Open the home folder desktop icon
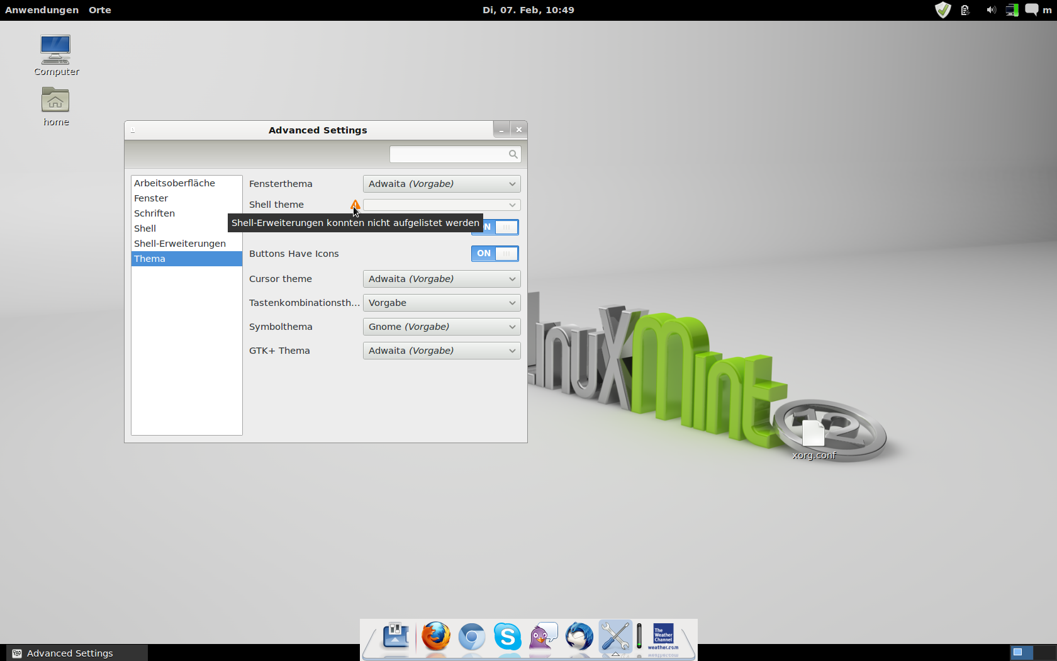The height and width of the screenshot is (661, 1057). coord(56,106)
